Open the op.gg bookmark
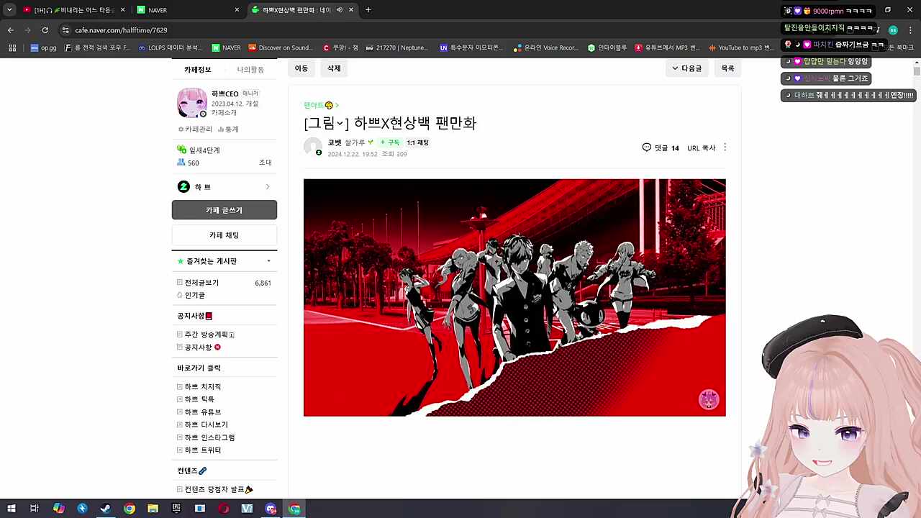Image resolution: width=921 pixels, height=518 pixels. [x=43, y=47]
